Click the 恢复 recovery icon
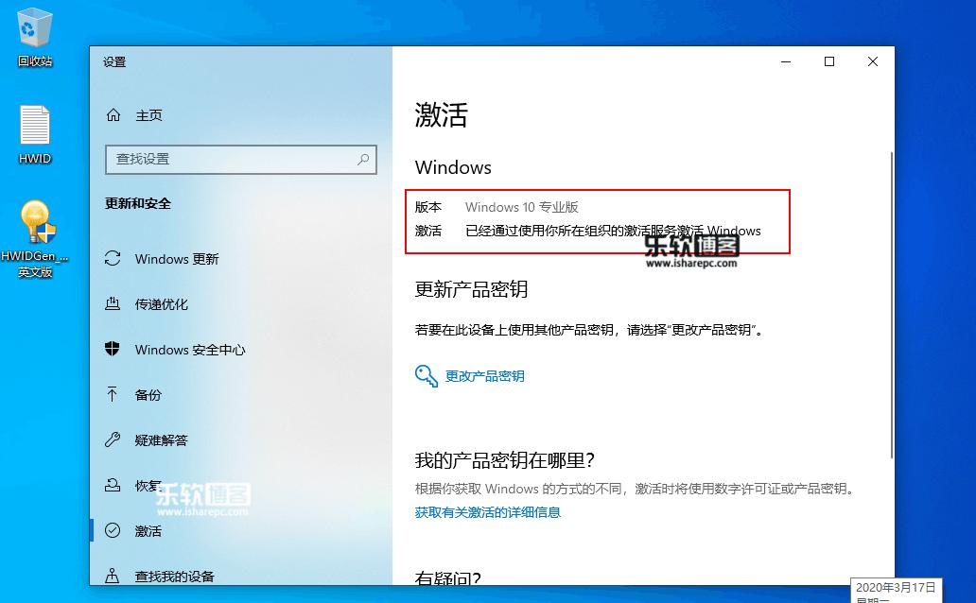Viewport: 976px width, 603px height. point(113,486)
